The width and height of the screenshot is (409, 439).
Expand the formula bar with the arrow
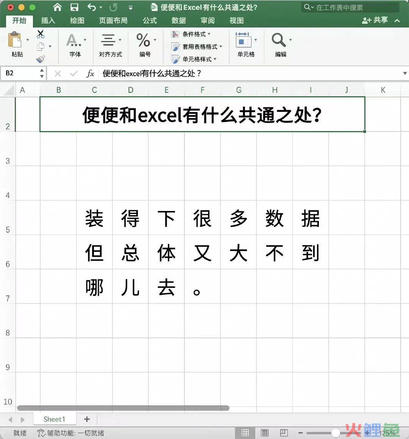click(405, 73)
